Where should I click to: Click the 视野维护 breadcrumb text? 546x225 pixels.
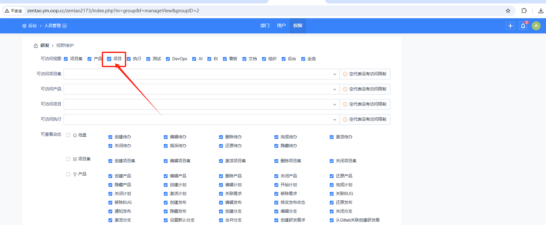point(65,46)
